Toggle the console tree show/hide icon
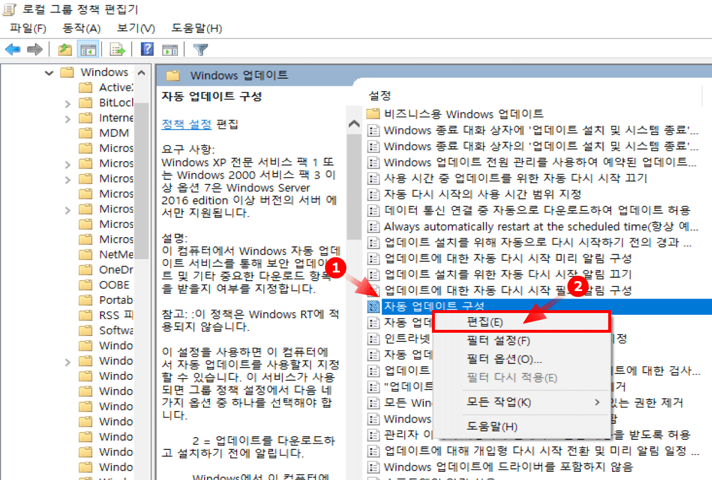 88,50
